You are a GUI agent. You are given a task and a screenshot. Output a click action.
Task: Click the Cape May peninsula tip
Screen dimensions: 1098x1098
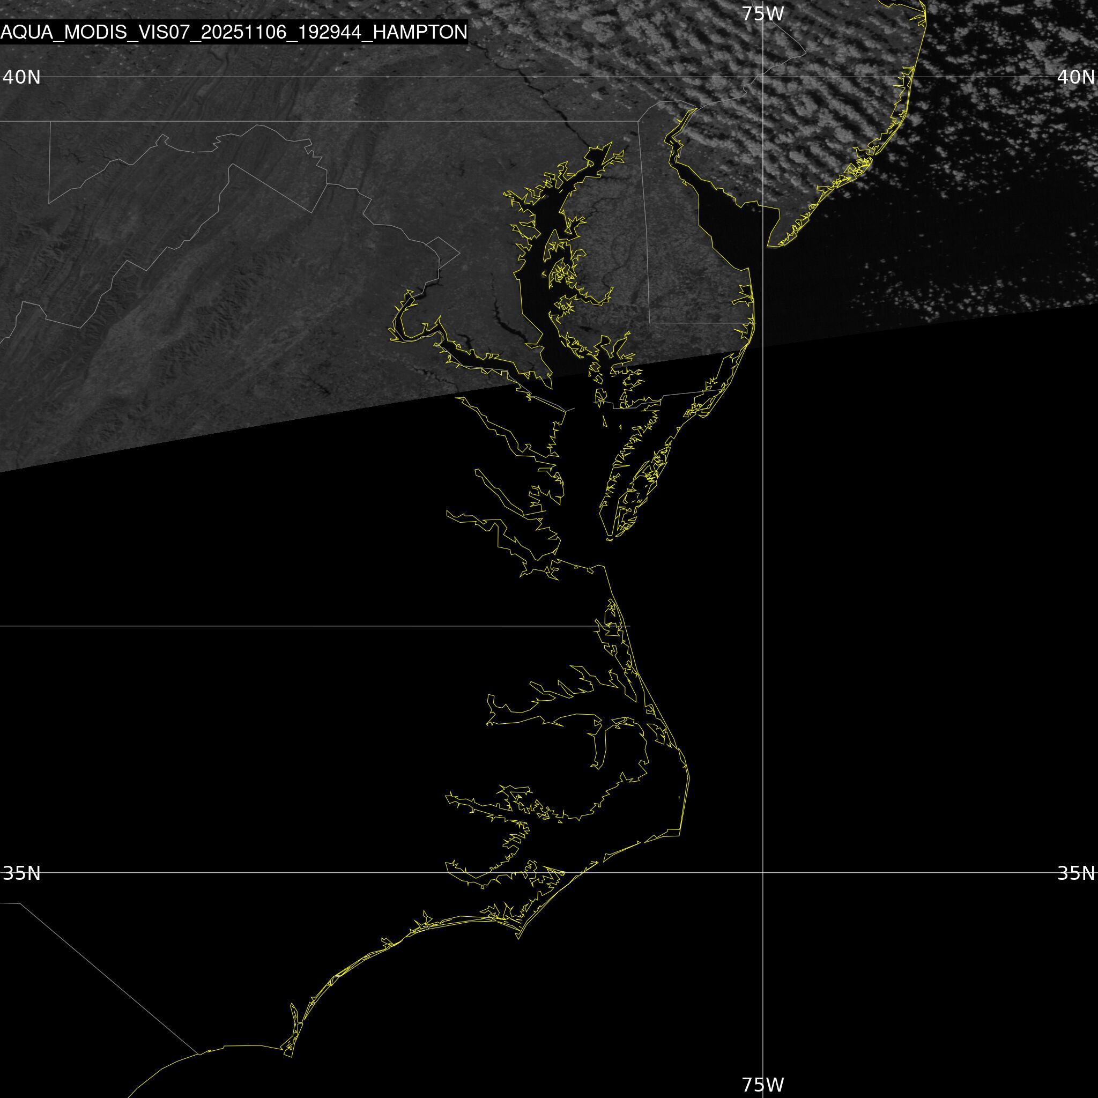[x=769, y=246]
